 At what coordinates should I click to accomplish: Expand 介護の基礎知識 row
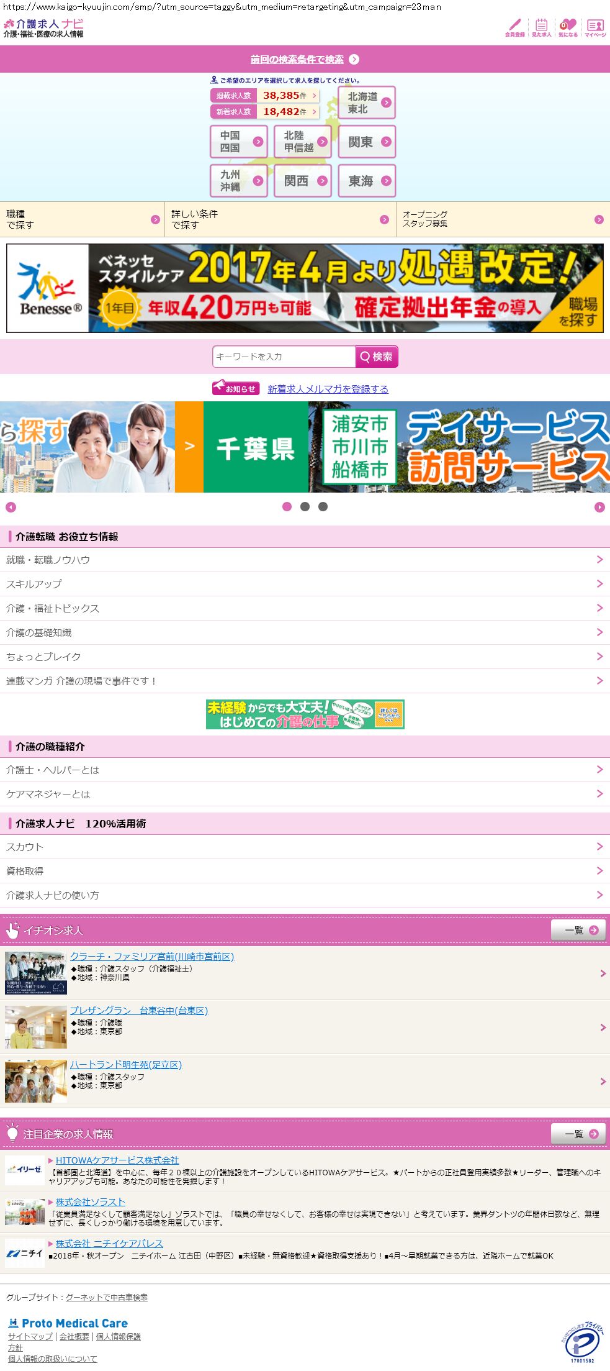(x=305, y=632)
